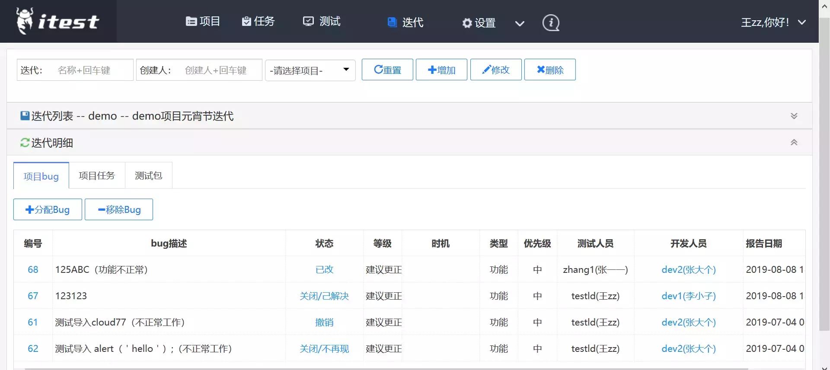Open bug number 67 link
Viewport: 830px width, 370px height.
(x=33, y=296)
